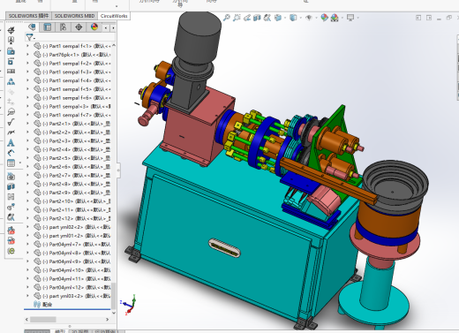The image size is (459, 333).
Task: Open the DisplayManager color wheel tab
Action: [x=94, y=27]
